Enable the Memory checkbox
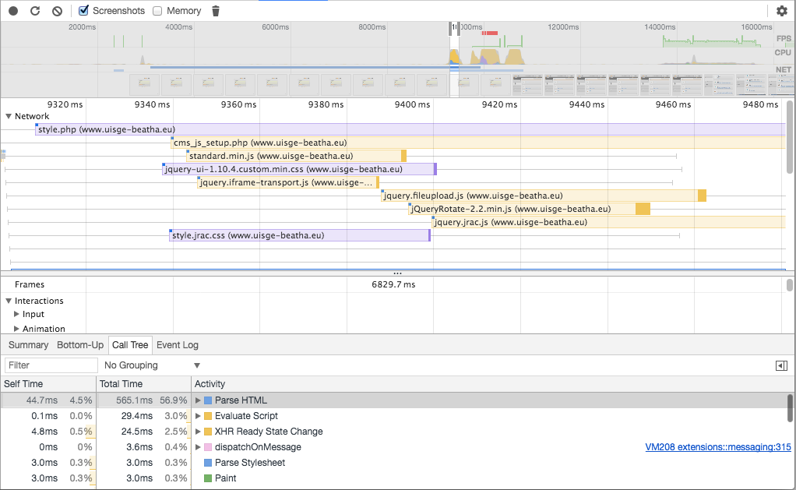This screenshot has width=796, height=490. coord(157,11)
